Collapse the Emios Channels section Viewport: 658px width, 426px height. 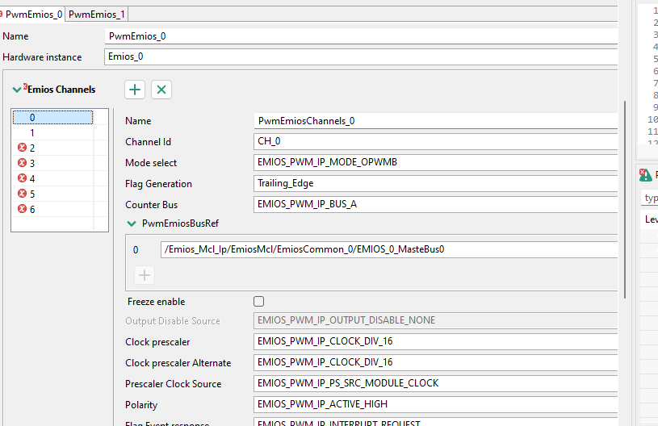17,90
